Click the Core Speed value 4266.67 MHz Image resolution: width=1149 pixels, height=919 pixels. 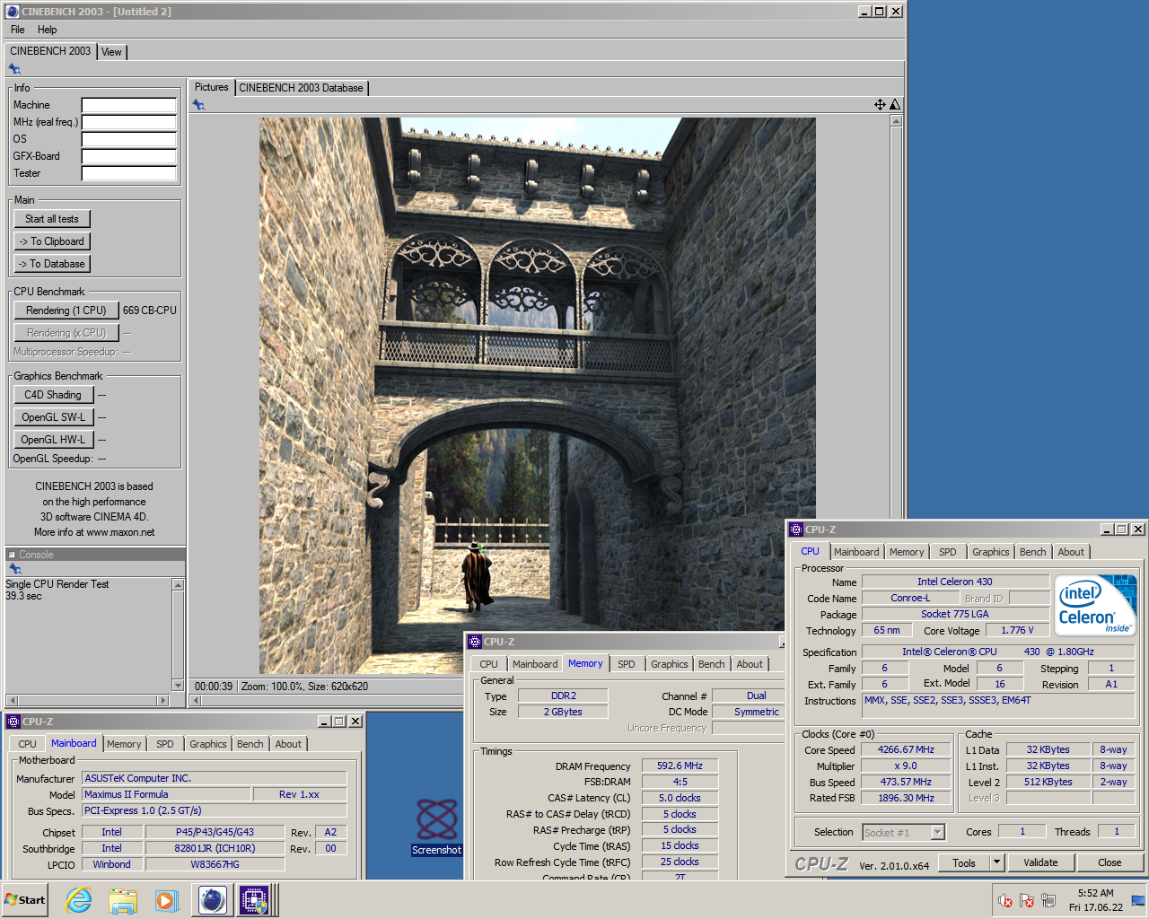click(906, 750)
